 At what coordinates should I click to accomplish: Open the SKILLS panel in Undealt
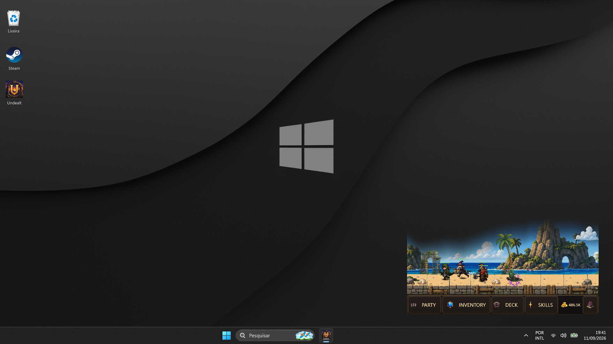point(541,305)
